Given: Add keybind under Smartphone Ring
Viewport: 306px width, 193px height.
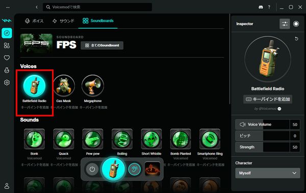Looking at the screenshot, I should (210, 165).
